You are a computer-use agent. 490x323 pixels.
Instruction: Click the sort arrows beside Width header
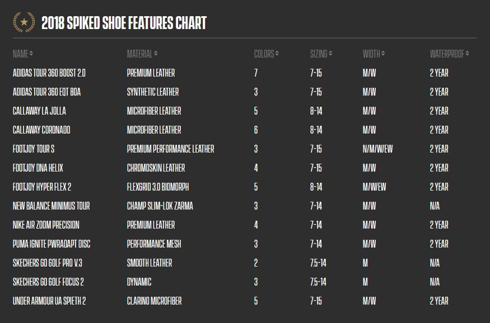[x=383, y=54]
